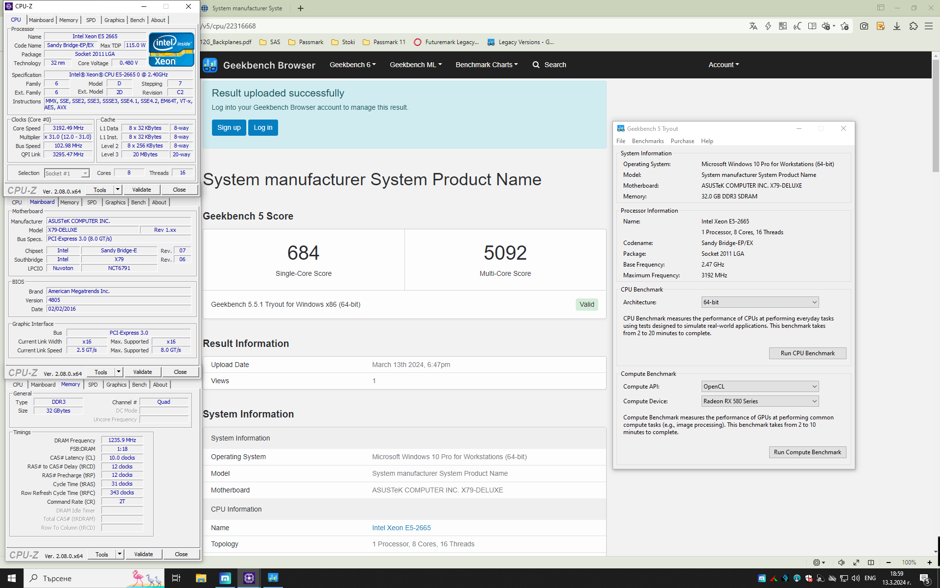
Task: Open the Futuremark Legacy bookmark
Action: 446,42
